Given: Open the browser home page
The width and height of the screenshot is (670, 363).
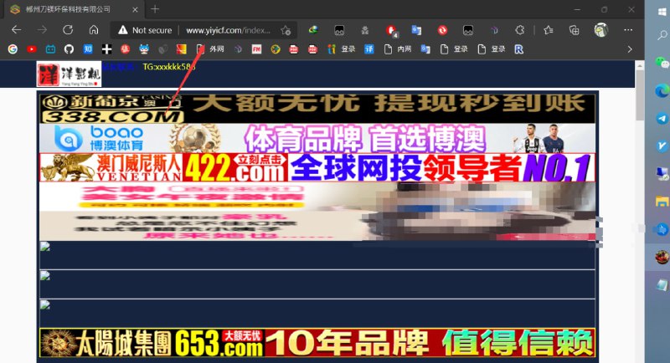Looking at the screenshot, I should [x=94, y=30].
